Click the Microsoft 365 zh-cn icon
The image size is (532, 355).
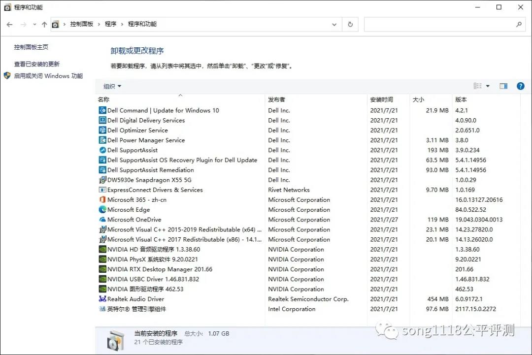[102, 200]
